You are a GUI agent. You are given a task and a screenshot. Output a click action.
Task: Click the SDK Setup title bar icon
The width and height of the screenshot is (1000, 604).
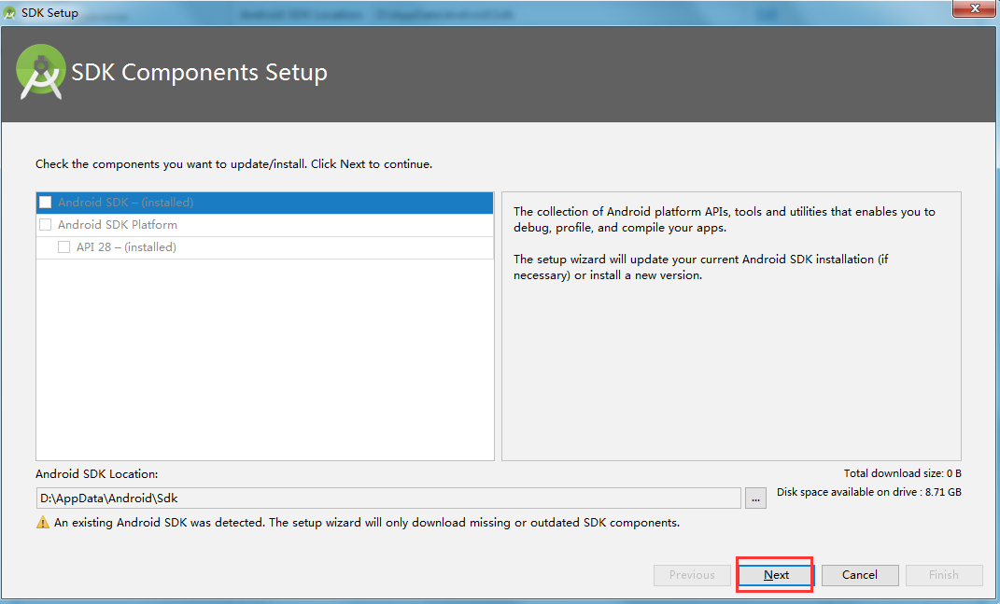pyautogui.click(x=9, y=11)
